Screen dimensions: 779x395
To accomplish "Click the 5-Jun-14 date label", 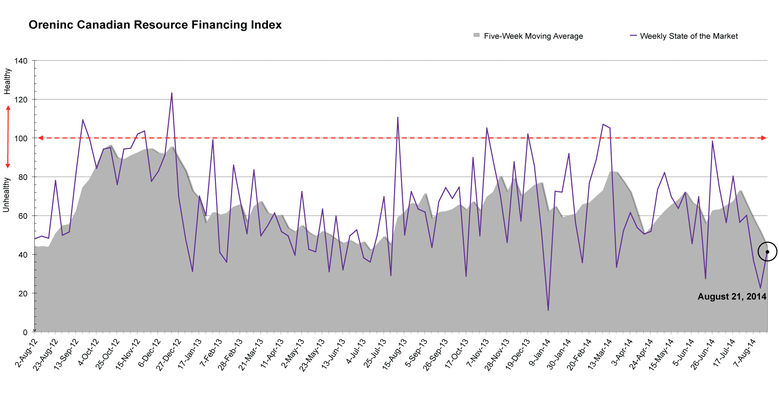I will pos(684,352).
